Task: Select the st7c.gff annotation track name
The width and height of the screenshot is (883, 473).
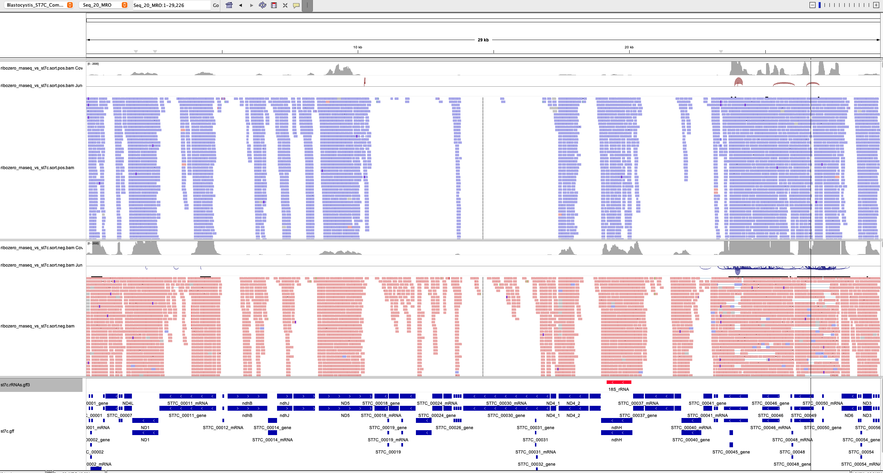Action: (8, 431)
